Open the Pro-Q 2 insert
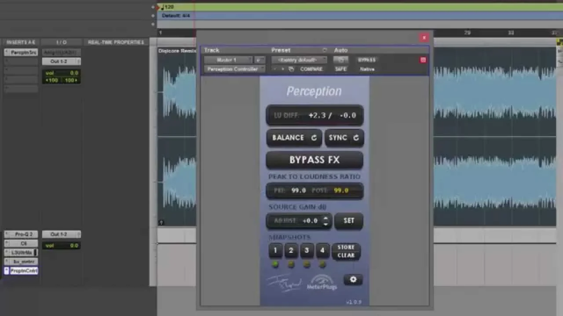Viewport: 563px width, 316px height. tap(21, 234)
